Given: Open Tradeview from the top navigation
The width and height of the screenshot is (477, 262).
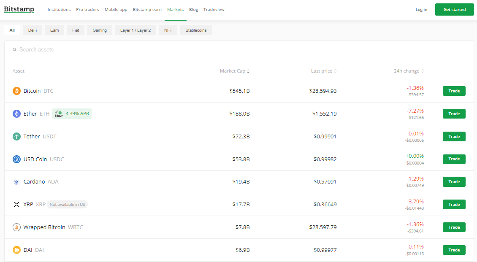Looking at the screenshot, I should [214, 9].
